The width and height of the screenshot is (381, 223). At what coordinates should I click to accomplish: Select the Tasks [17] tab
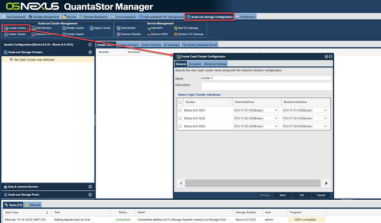(x=13, y=205)
